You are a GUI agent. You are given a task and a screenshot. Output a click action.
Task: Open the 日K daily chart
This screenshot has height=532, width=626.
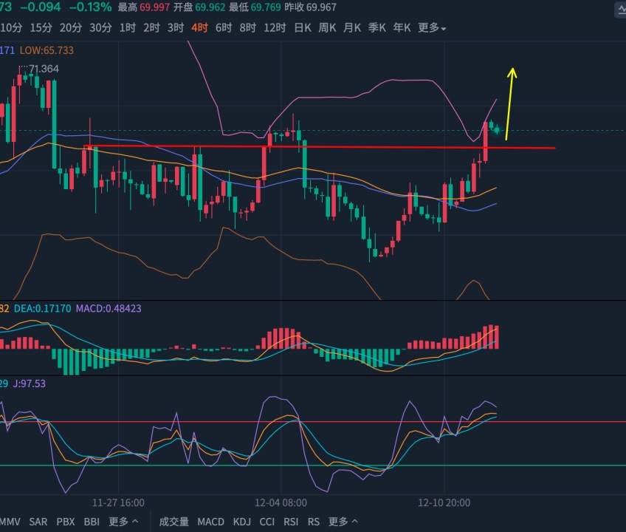[302, 27]
